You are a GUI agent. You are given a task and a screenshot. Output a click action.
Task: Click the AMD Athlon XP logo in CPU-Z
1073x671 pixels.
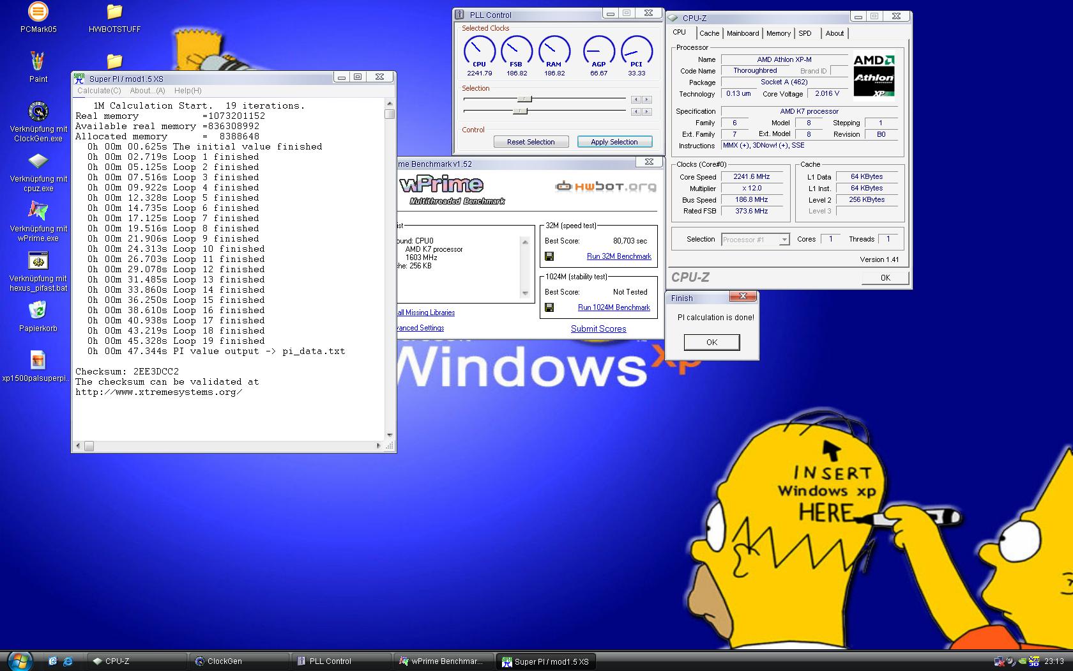pos(874,76)
